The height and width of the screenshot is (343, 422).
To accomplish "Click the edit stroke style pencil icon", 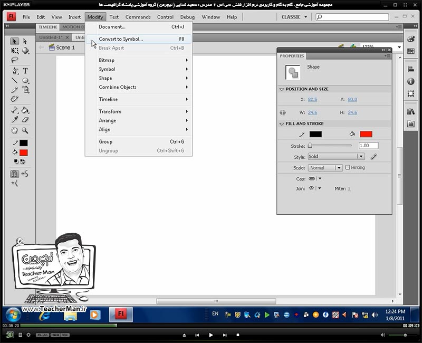I will pos(373,157).
